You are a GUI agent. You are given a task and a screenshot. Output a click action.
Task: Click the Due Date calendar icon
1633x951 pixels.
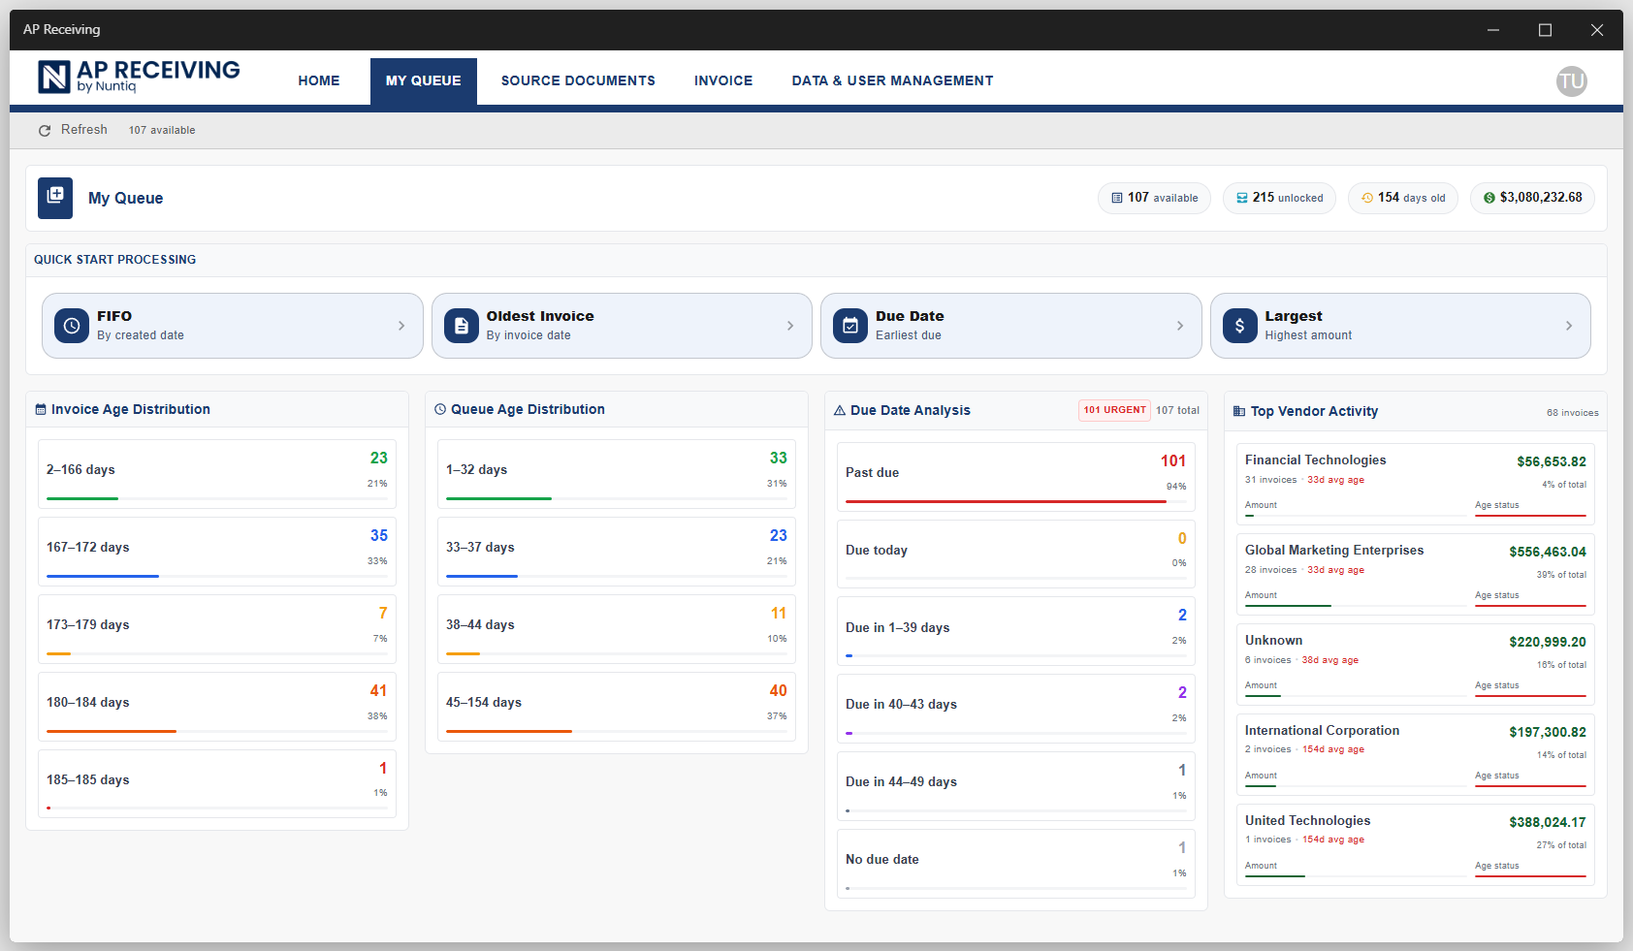(850, 326)
